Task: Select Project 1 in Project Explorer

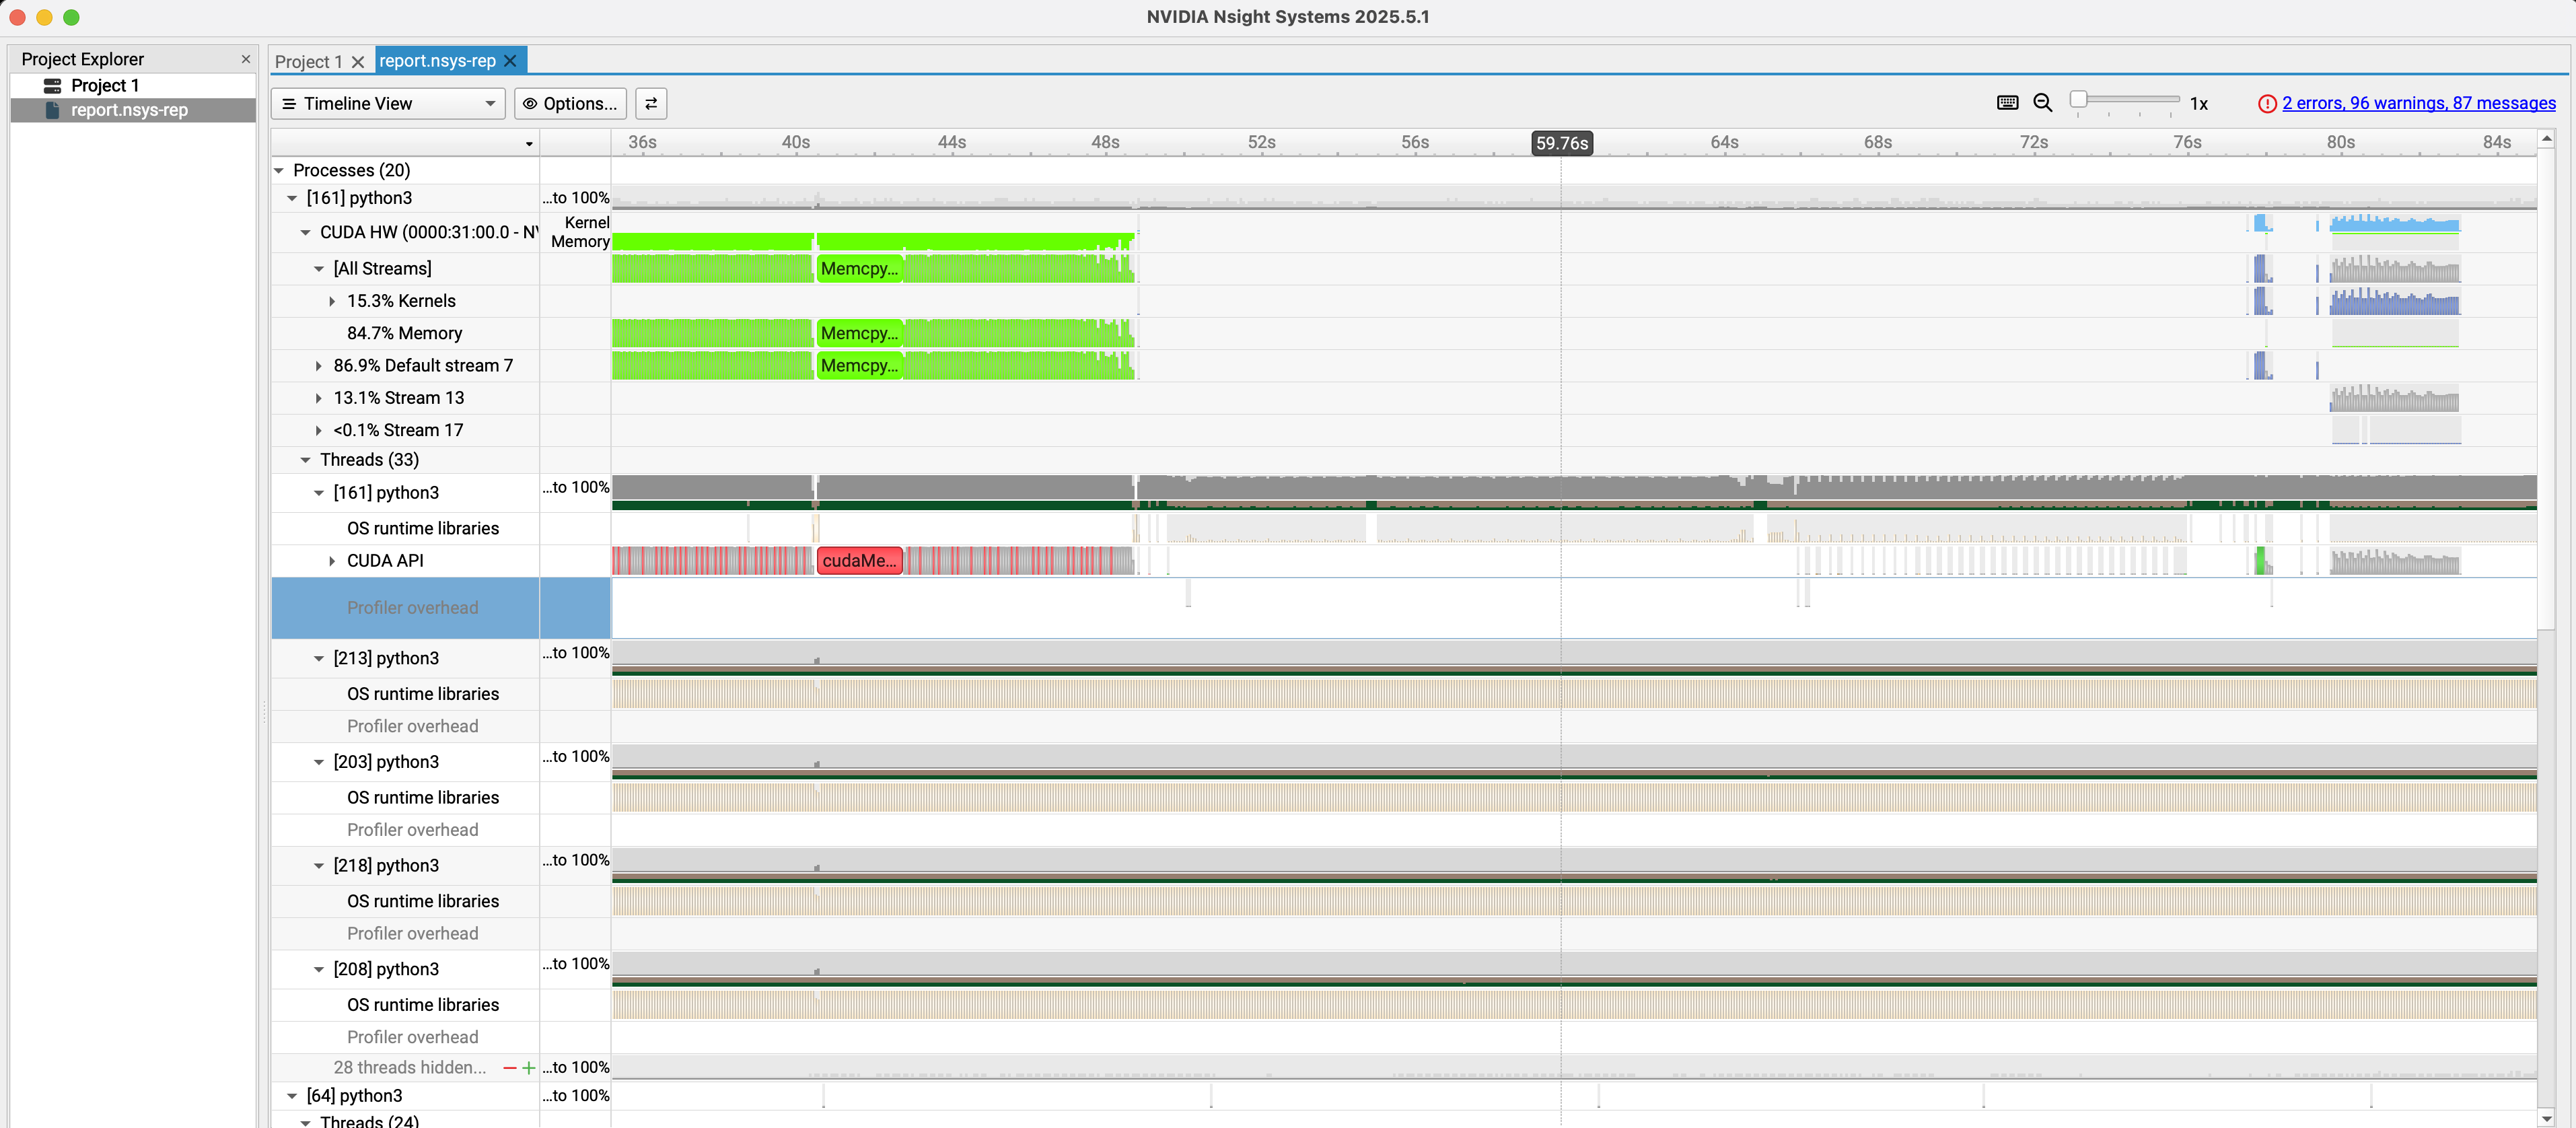Action: pyautogui.click(x=104, y=86)
